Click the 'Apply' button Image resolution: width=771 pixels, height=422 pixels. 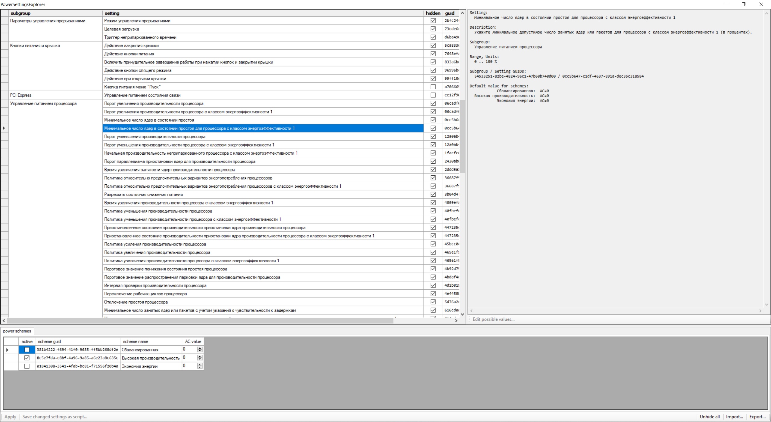(10, 417)
